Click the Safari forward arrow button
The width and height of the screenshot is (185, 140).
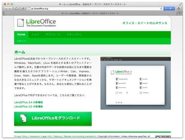pyautogui.click(x=10, y=8)
